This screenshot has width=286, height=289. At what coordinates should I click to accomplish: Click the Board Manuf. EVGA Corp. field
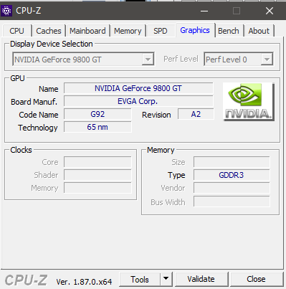tap(138, 101)
